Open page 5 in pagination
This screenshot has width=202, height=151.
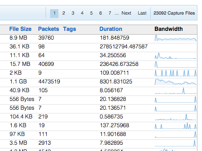click(91, 13)
